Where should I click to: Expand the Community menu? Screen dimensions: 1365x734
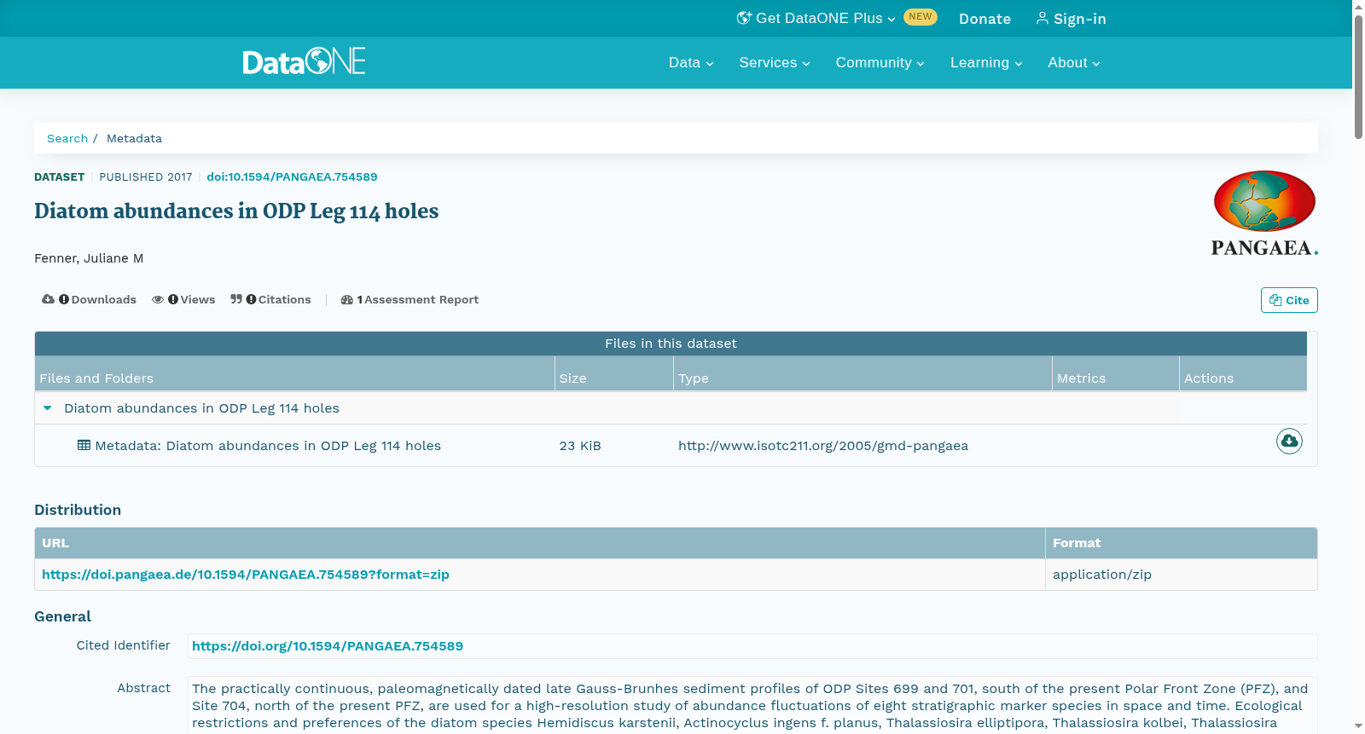(x=880, y=63)
